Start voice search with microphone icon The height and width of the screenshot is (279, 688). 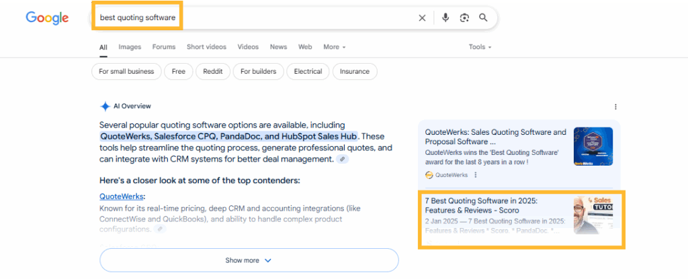click(x=445, y=18)
